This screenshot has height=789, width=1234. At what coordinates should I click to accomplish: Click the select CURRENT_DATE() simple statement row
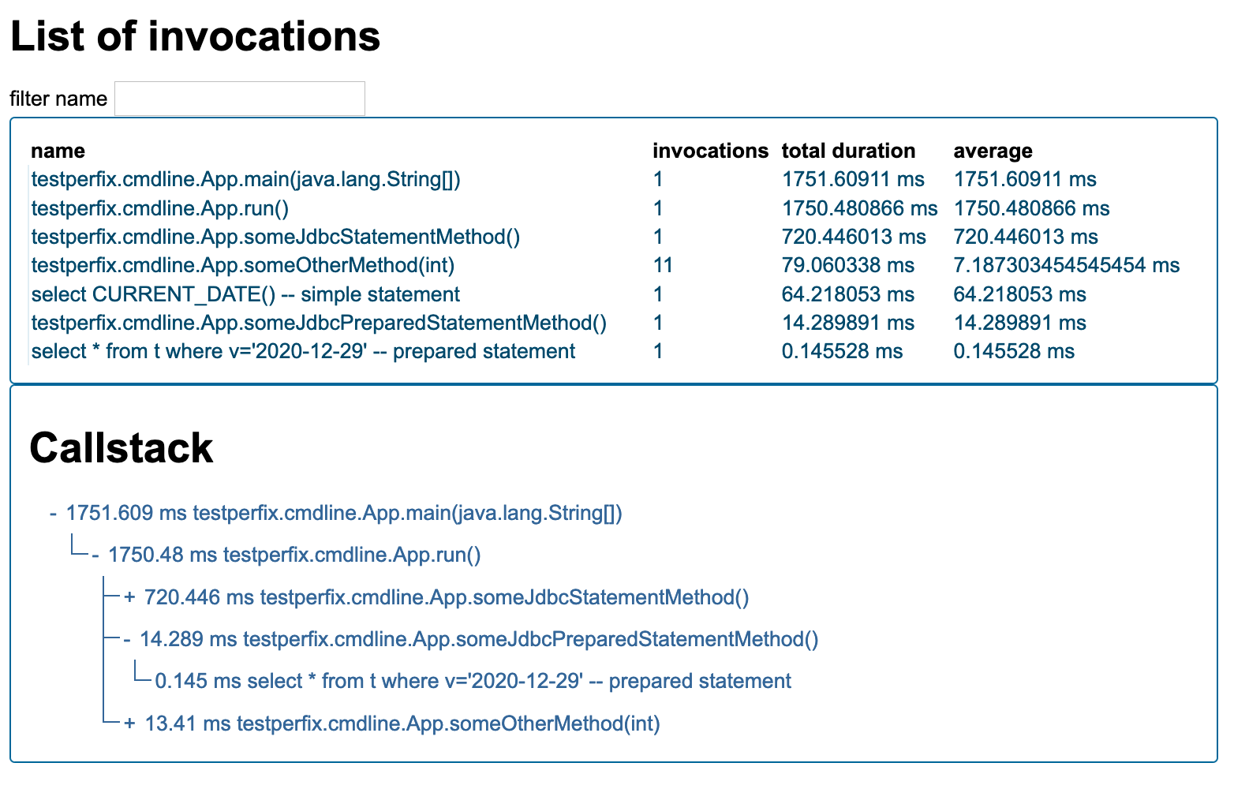(245, 295)
